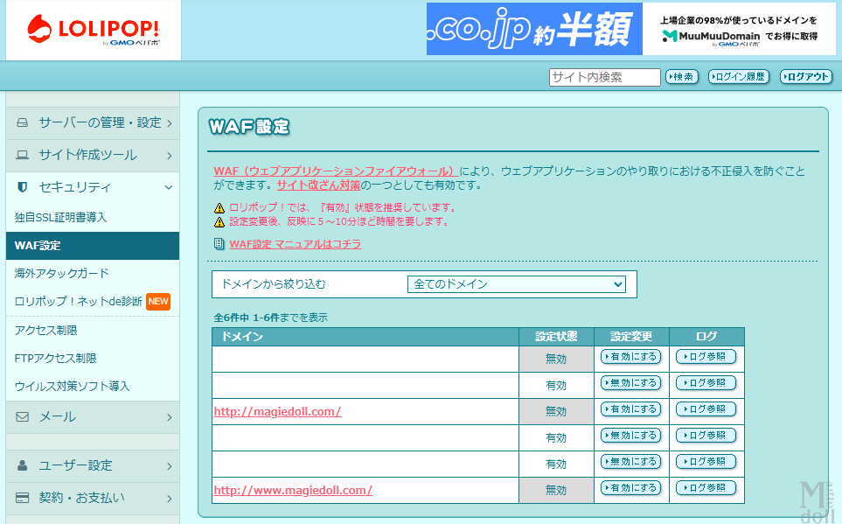Click the laptop icon beside サイト作成ツール

coord(23,156)
